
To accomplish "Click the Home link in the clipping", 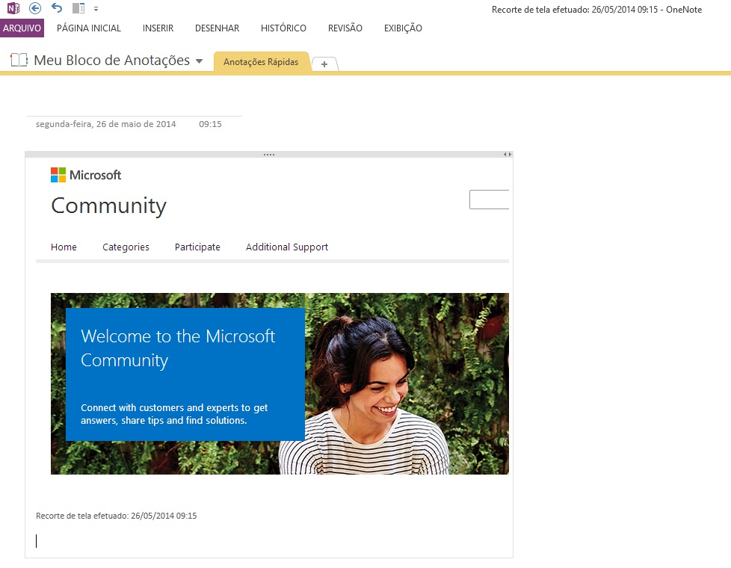I will pos(64,247).
